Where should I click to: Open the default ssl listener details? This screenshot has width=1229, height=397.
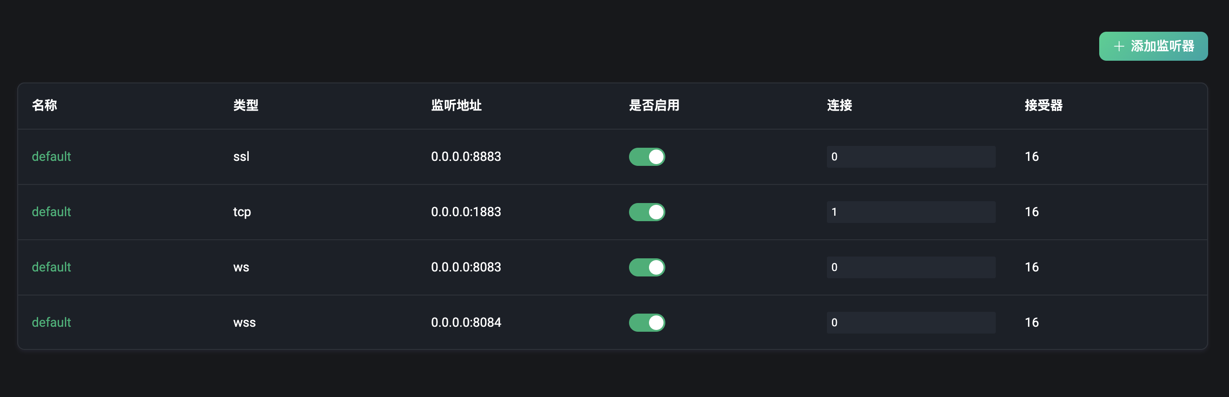pyautogui.click(x=51, y=156)
